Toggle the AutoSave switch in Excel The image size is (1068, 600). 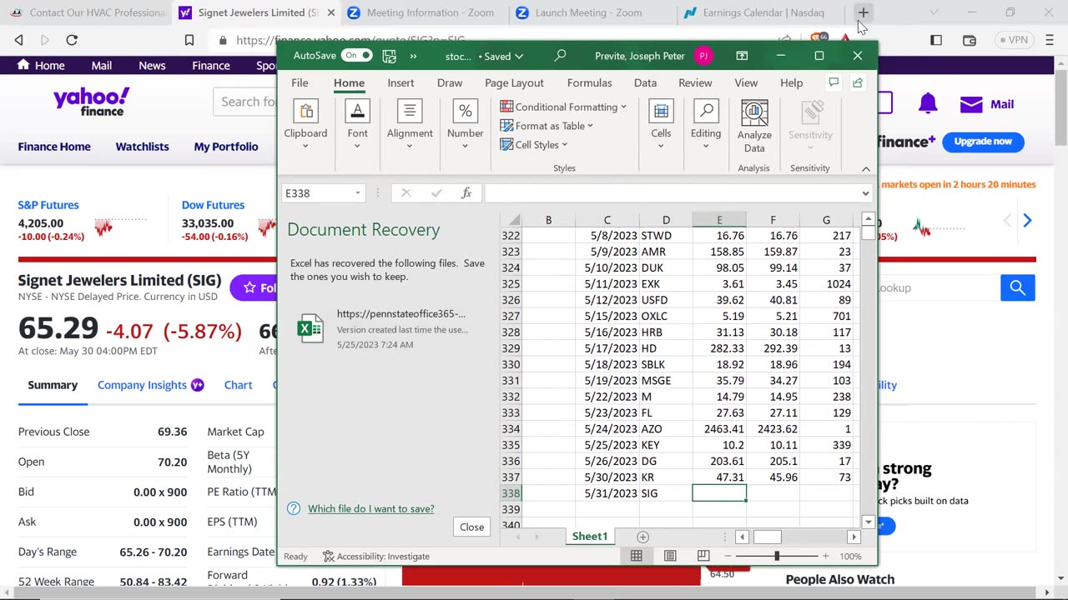click(357, 56)
